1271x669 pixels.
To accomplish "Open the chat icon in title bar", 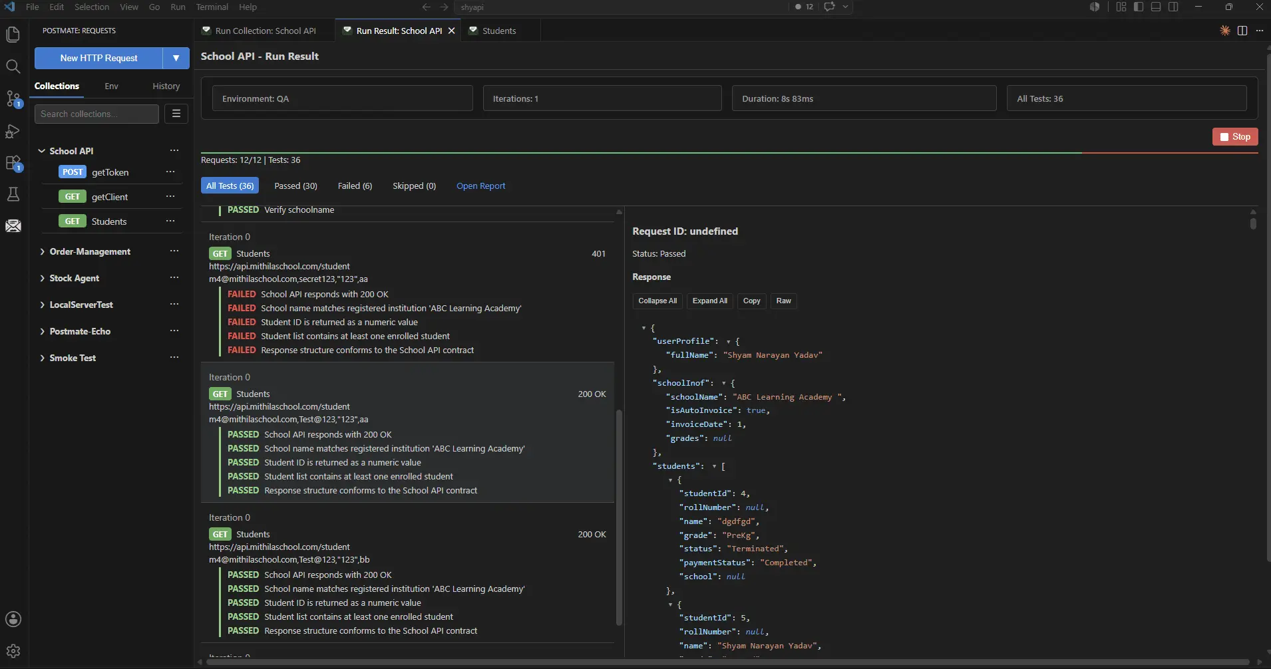I will click(x=829, y=7).
